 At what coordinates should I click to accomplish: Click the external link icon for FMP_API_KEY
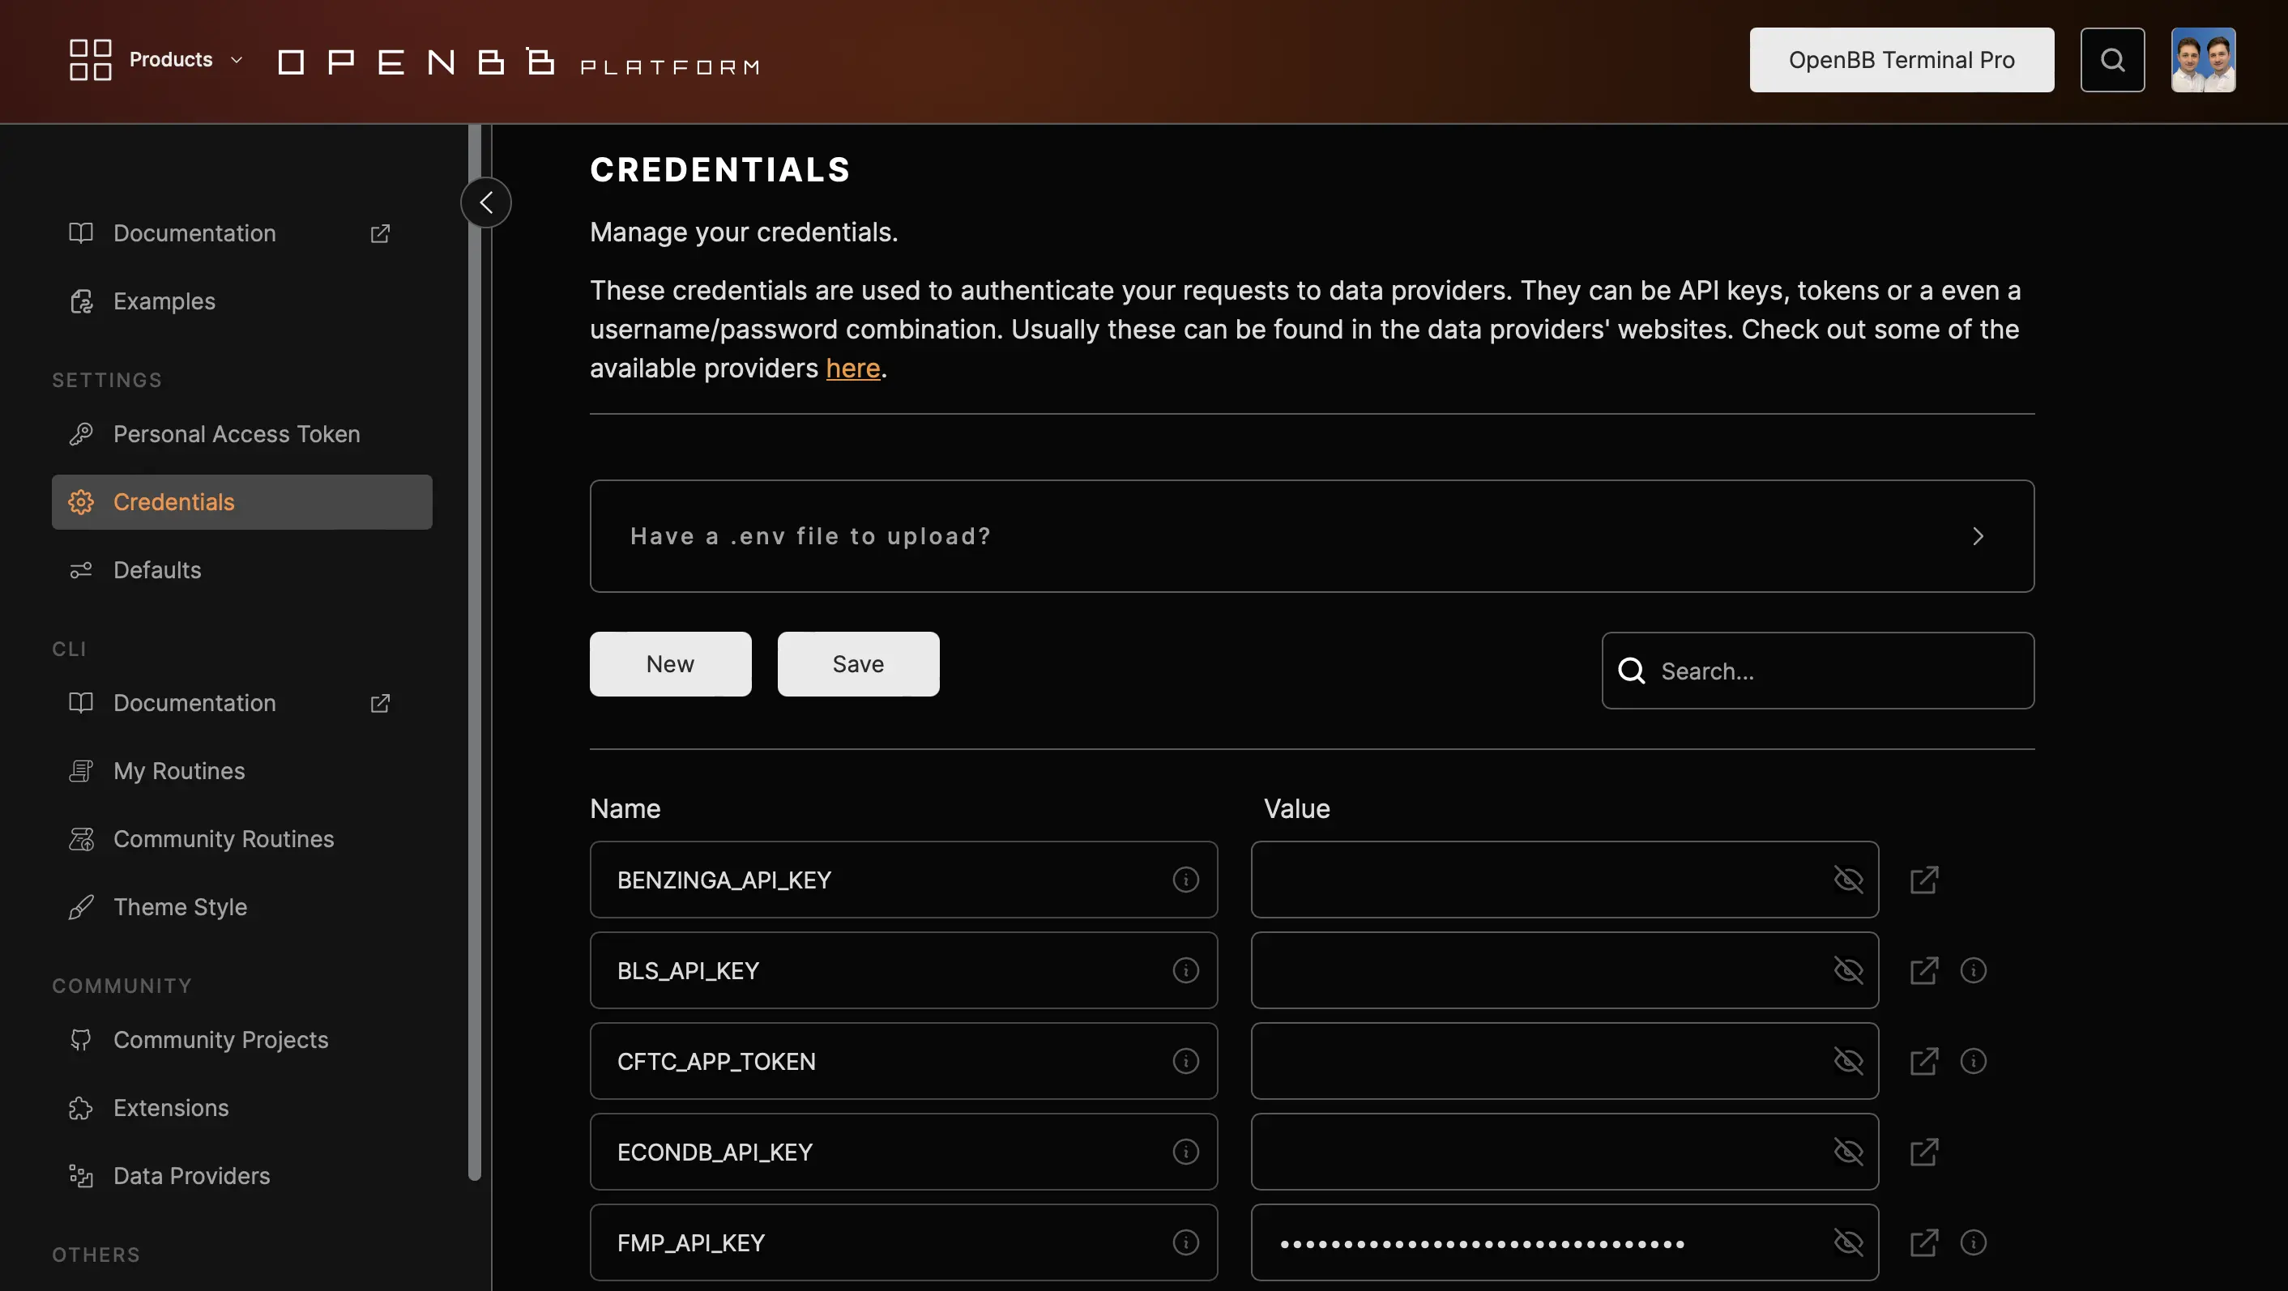coord(1923,1242)
